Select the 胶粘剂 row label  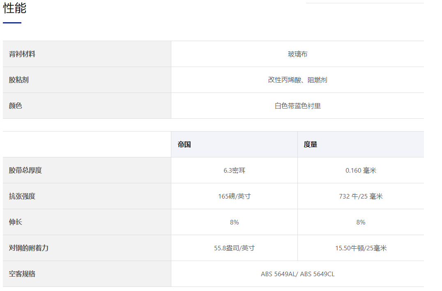click(x=19, y=80)
